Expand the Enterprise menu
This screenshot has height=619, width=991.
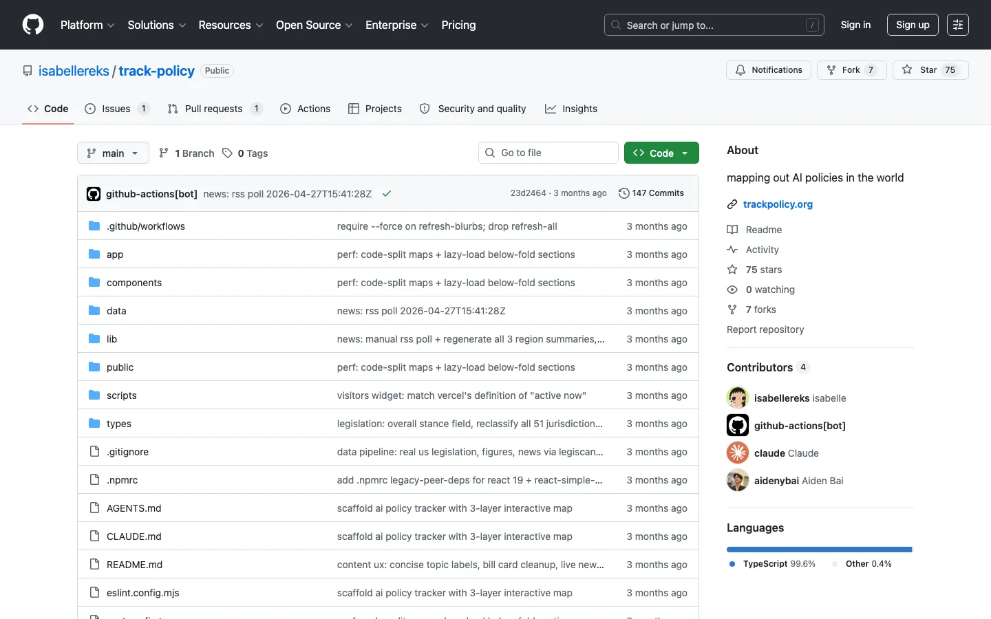396,25
